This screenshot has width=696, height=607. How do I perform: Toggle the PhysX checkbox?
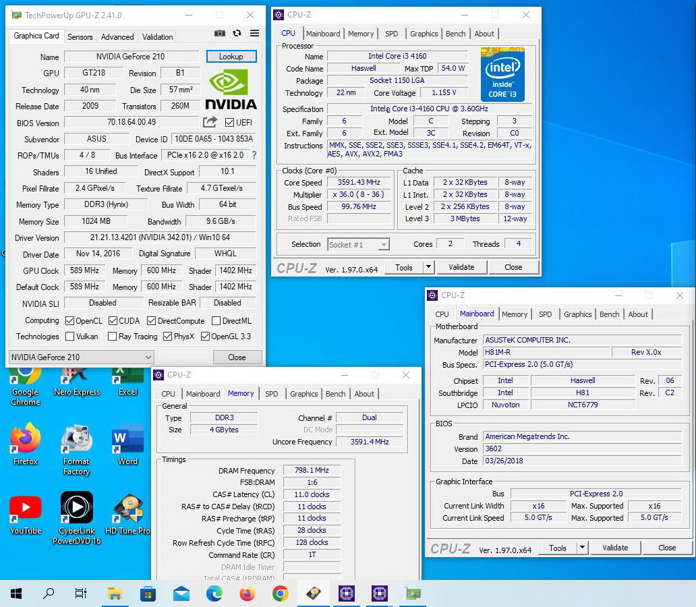[167, 337]
